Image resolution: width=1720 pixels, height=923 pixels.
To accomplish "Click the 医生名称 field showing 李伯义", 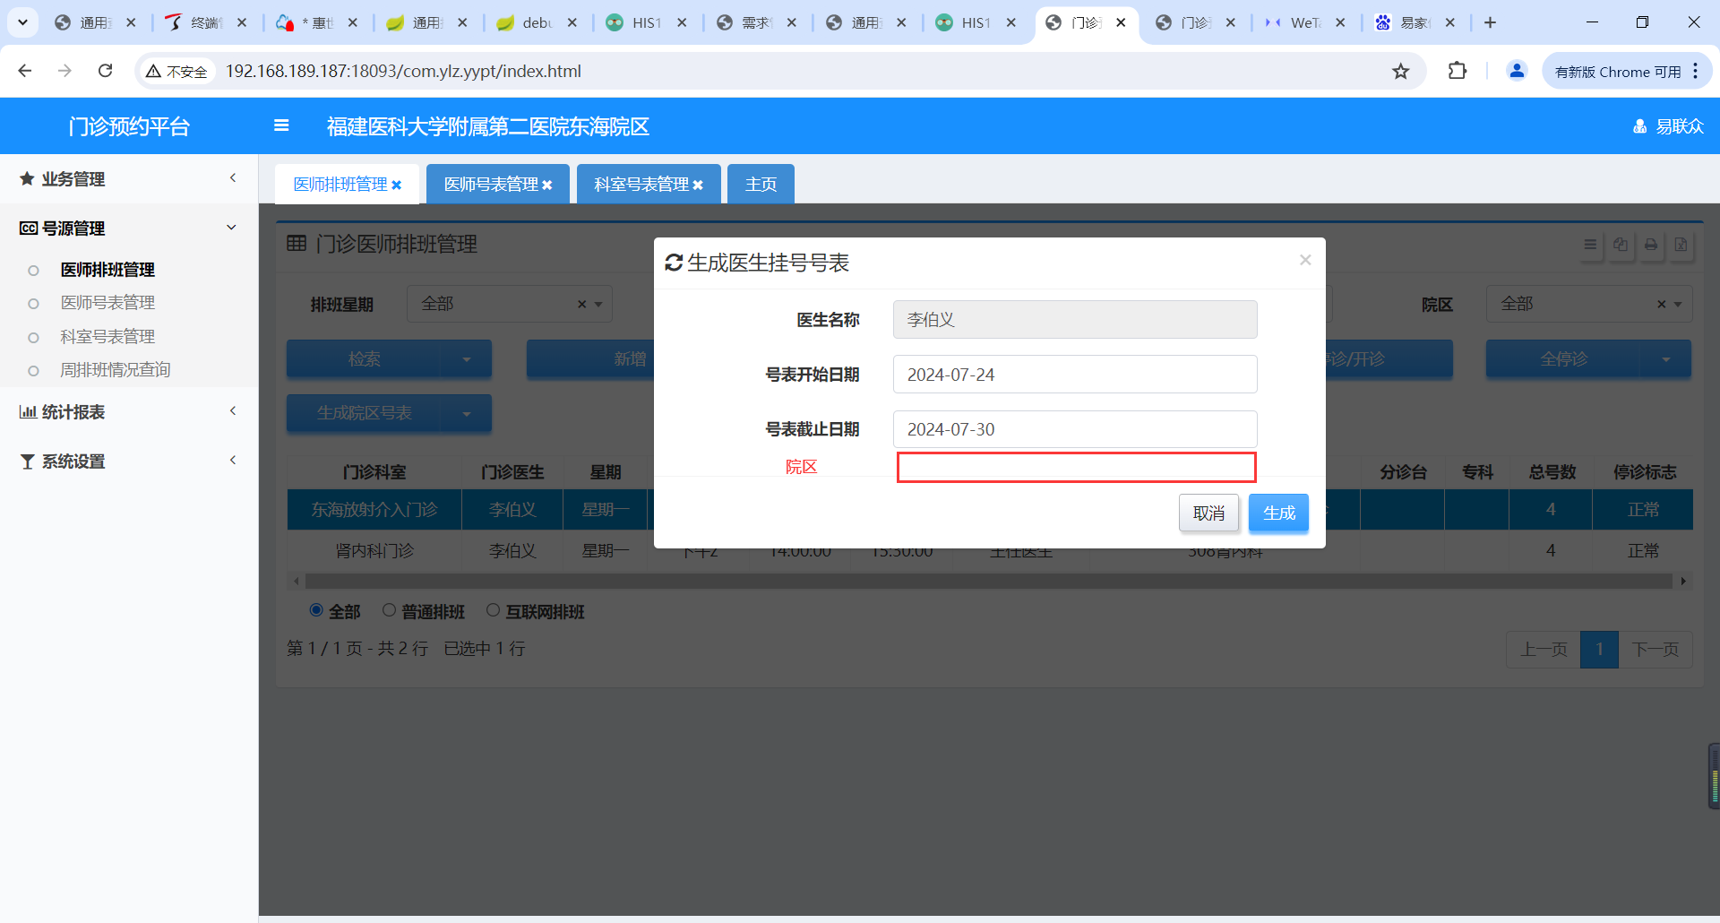I will [1075, 320].
